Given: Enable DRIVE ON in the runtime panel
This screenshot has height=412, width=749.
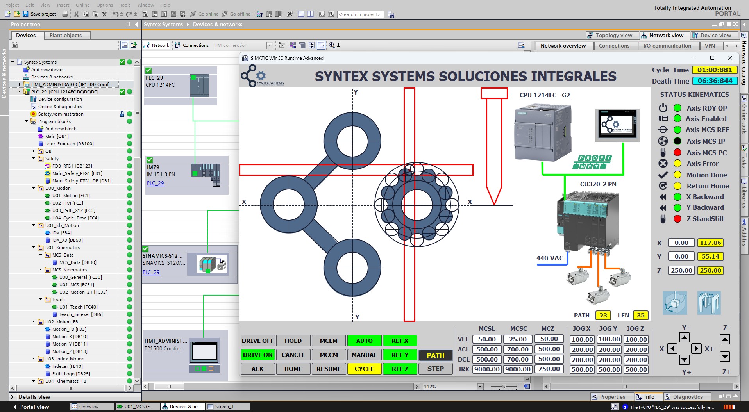Looking at the screenshot, I should point(257,355).
